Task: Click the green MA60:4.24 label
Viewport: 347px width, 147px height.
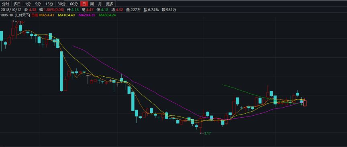Action: (107, 15)
